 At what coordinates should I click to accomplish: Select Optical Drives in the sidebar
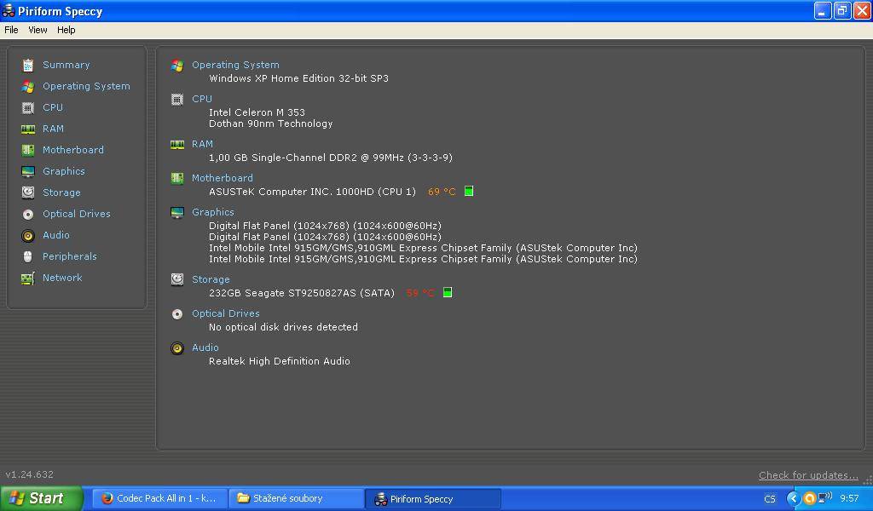(76, 214)
